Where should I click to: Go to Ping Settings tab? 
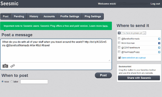coord(93,16)
